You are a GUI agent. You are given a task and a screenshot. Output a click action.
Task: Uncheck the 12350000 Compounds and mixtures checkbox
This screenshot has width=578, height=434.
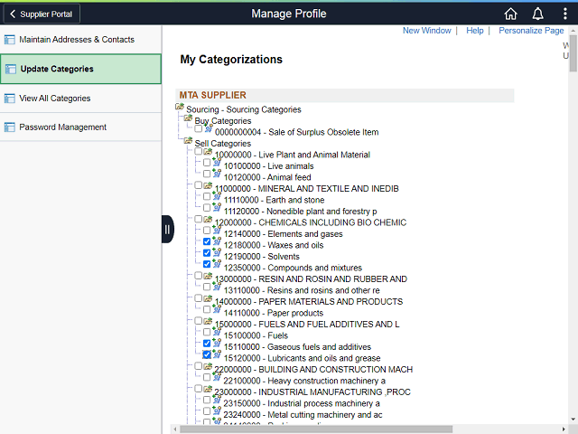207,264
